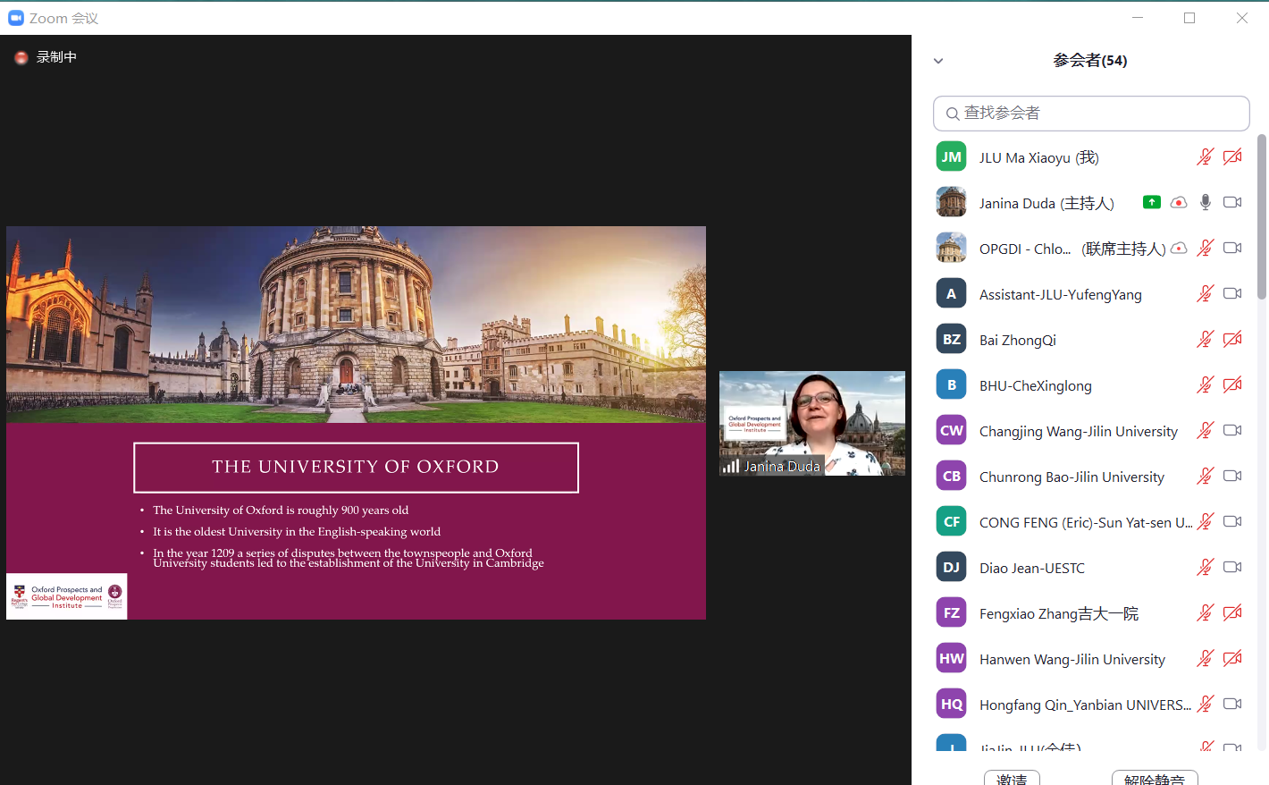Click the muted mic icon for Hongfang Qin_Yanbian
This screenshot has height=785, width=1269.
click(x=1206, y=704)
